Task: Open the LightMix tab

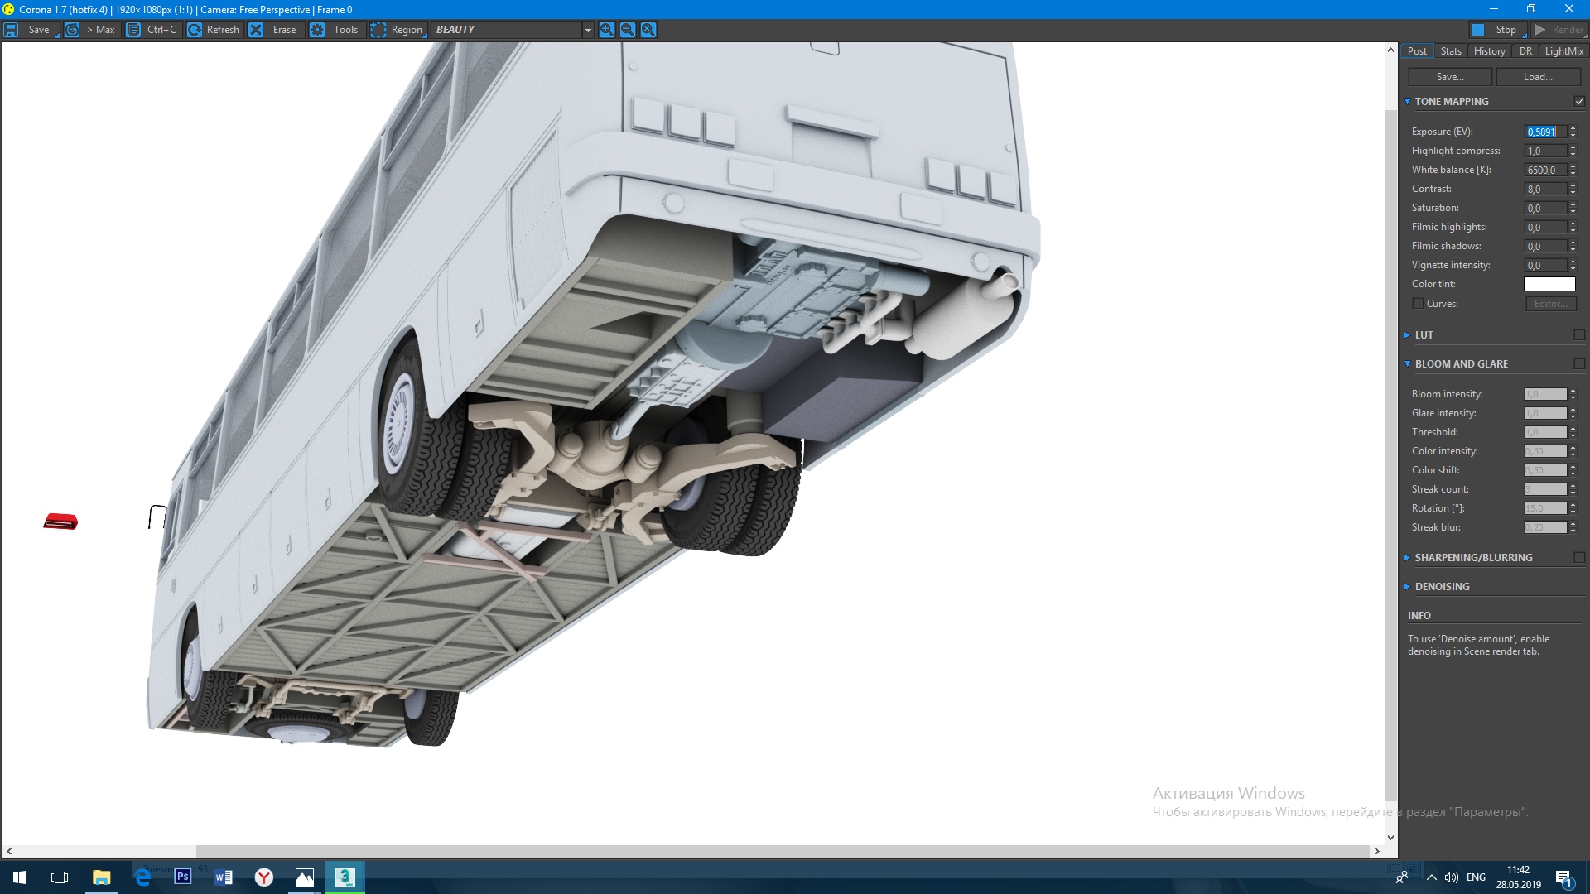Action: [x=1563, y=51]
